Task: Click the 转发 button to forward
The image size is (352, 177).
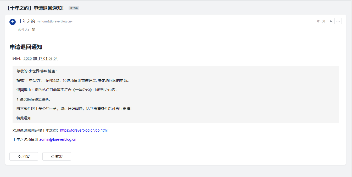Action: coord(57,156)
